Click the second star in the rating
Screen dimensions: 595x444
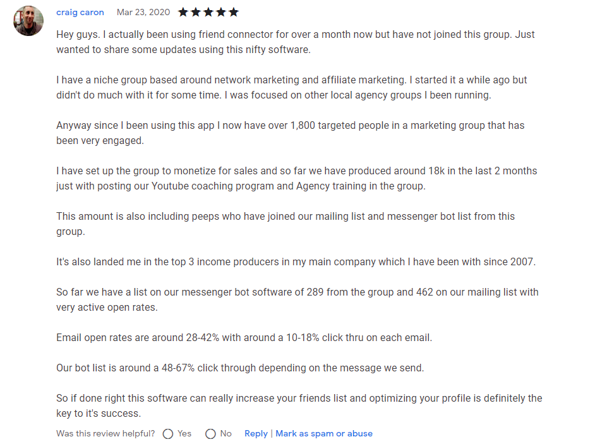(x=196, y=12)
